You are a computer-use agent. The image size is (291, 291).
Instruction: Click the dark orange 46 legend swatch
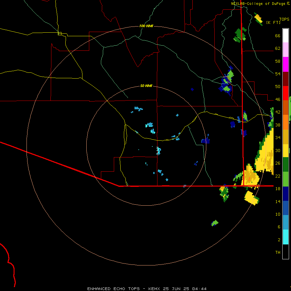[x=286, y=107]
